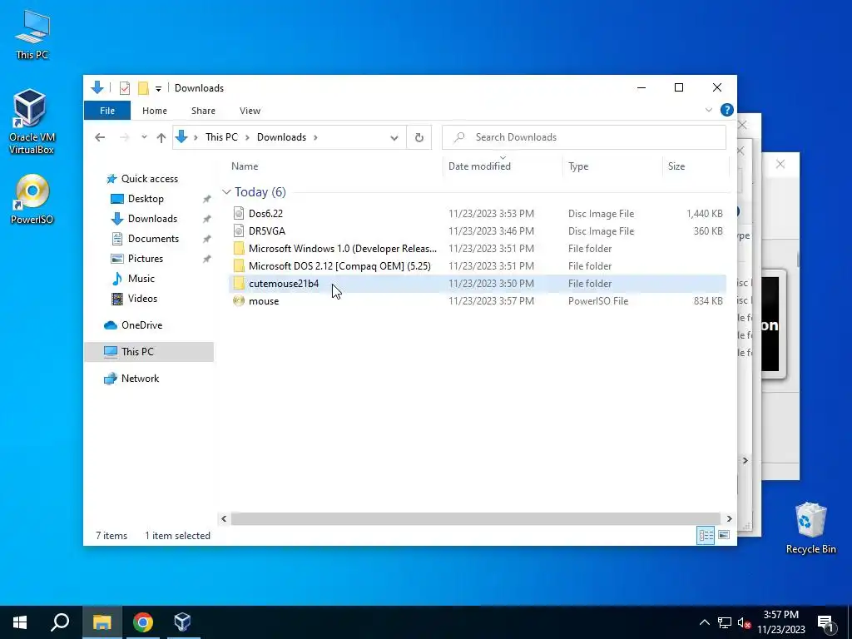Select the Microsoft Windows 1.0 folder
This screenshot has width=852, height=639.
click(x=477, y=248)
